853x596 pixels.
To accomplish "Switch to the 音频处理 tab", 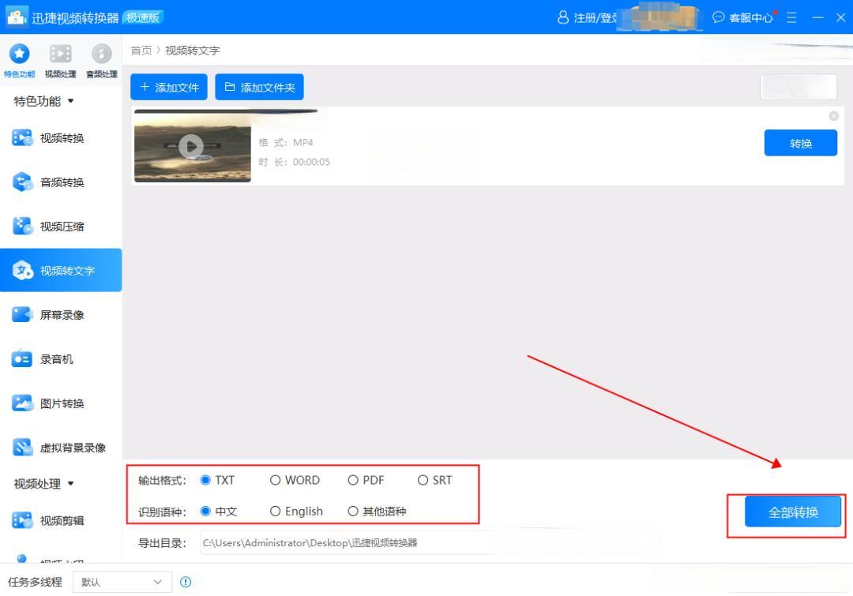I will pos(100,57).
